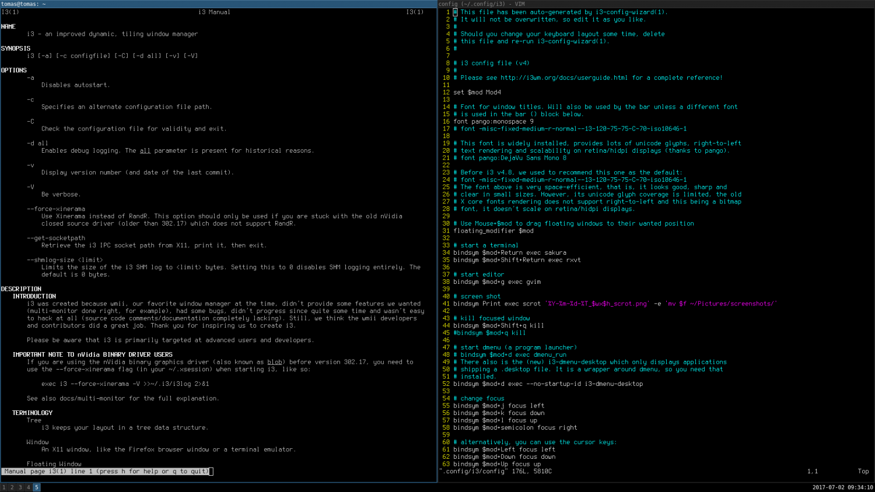The width and height of the screenshot is (875, 492).
Task: Click the INTRODUCTION subheading
Action: (34, 296)
